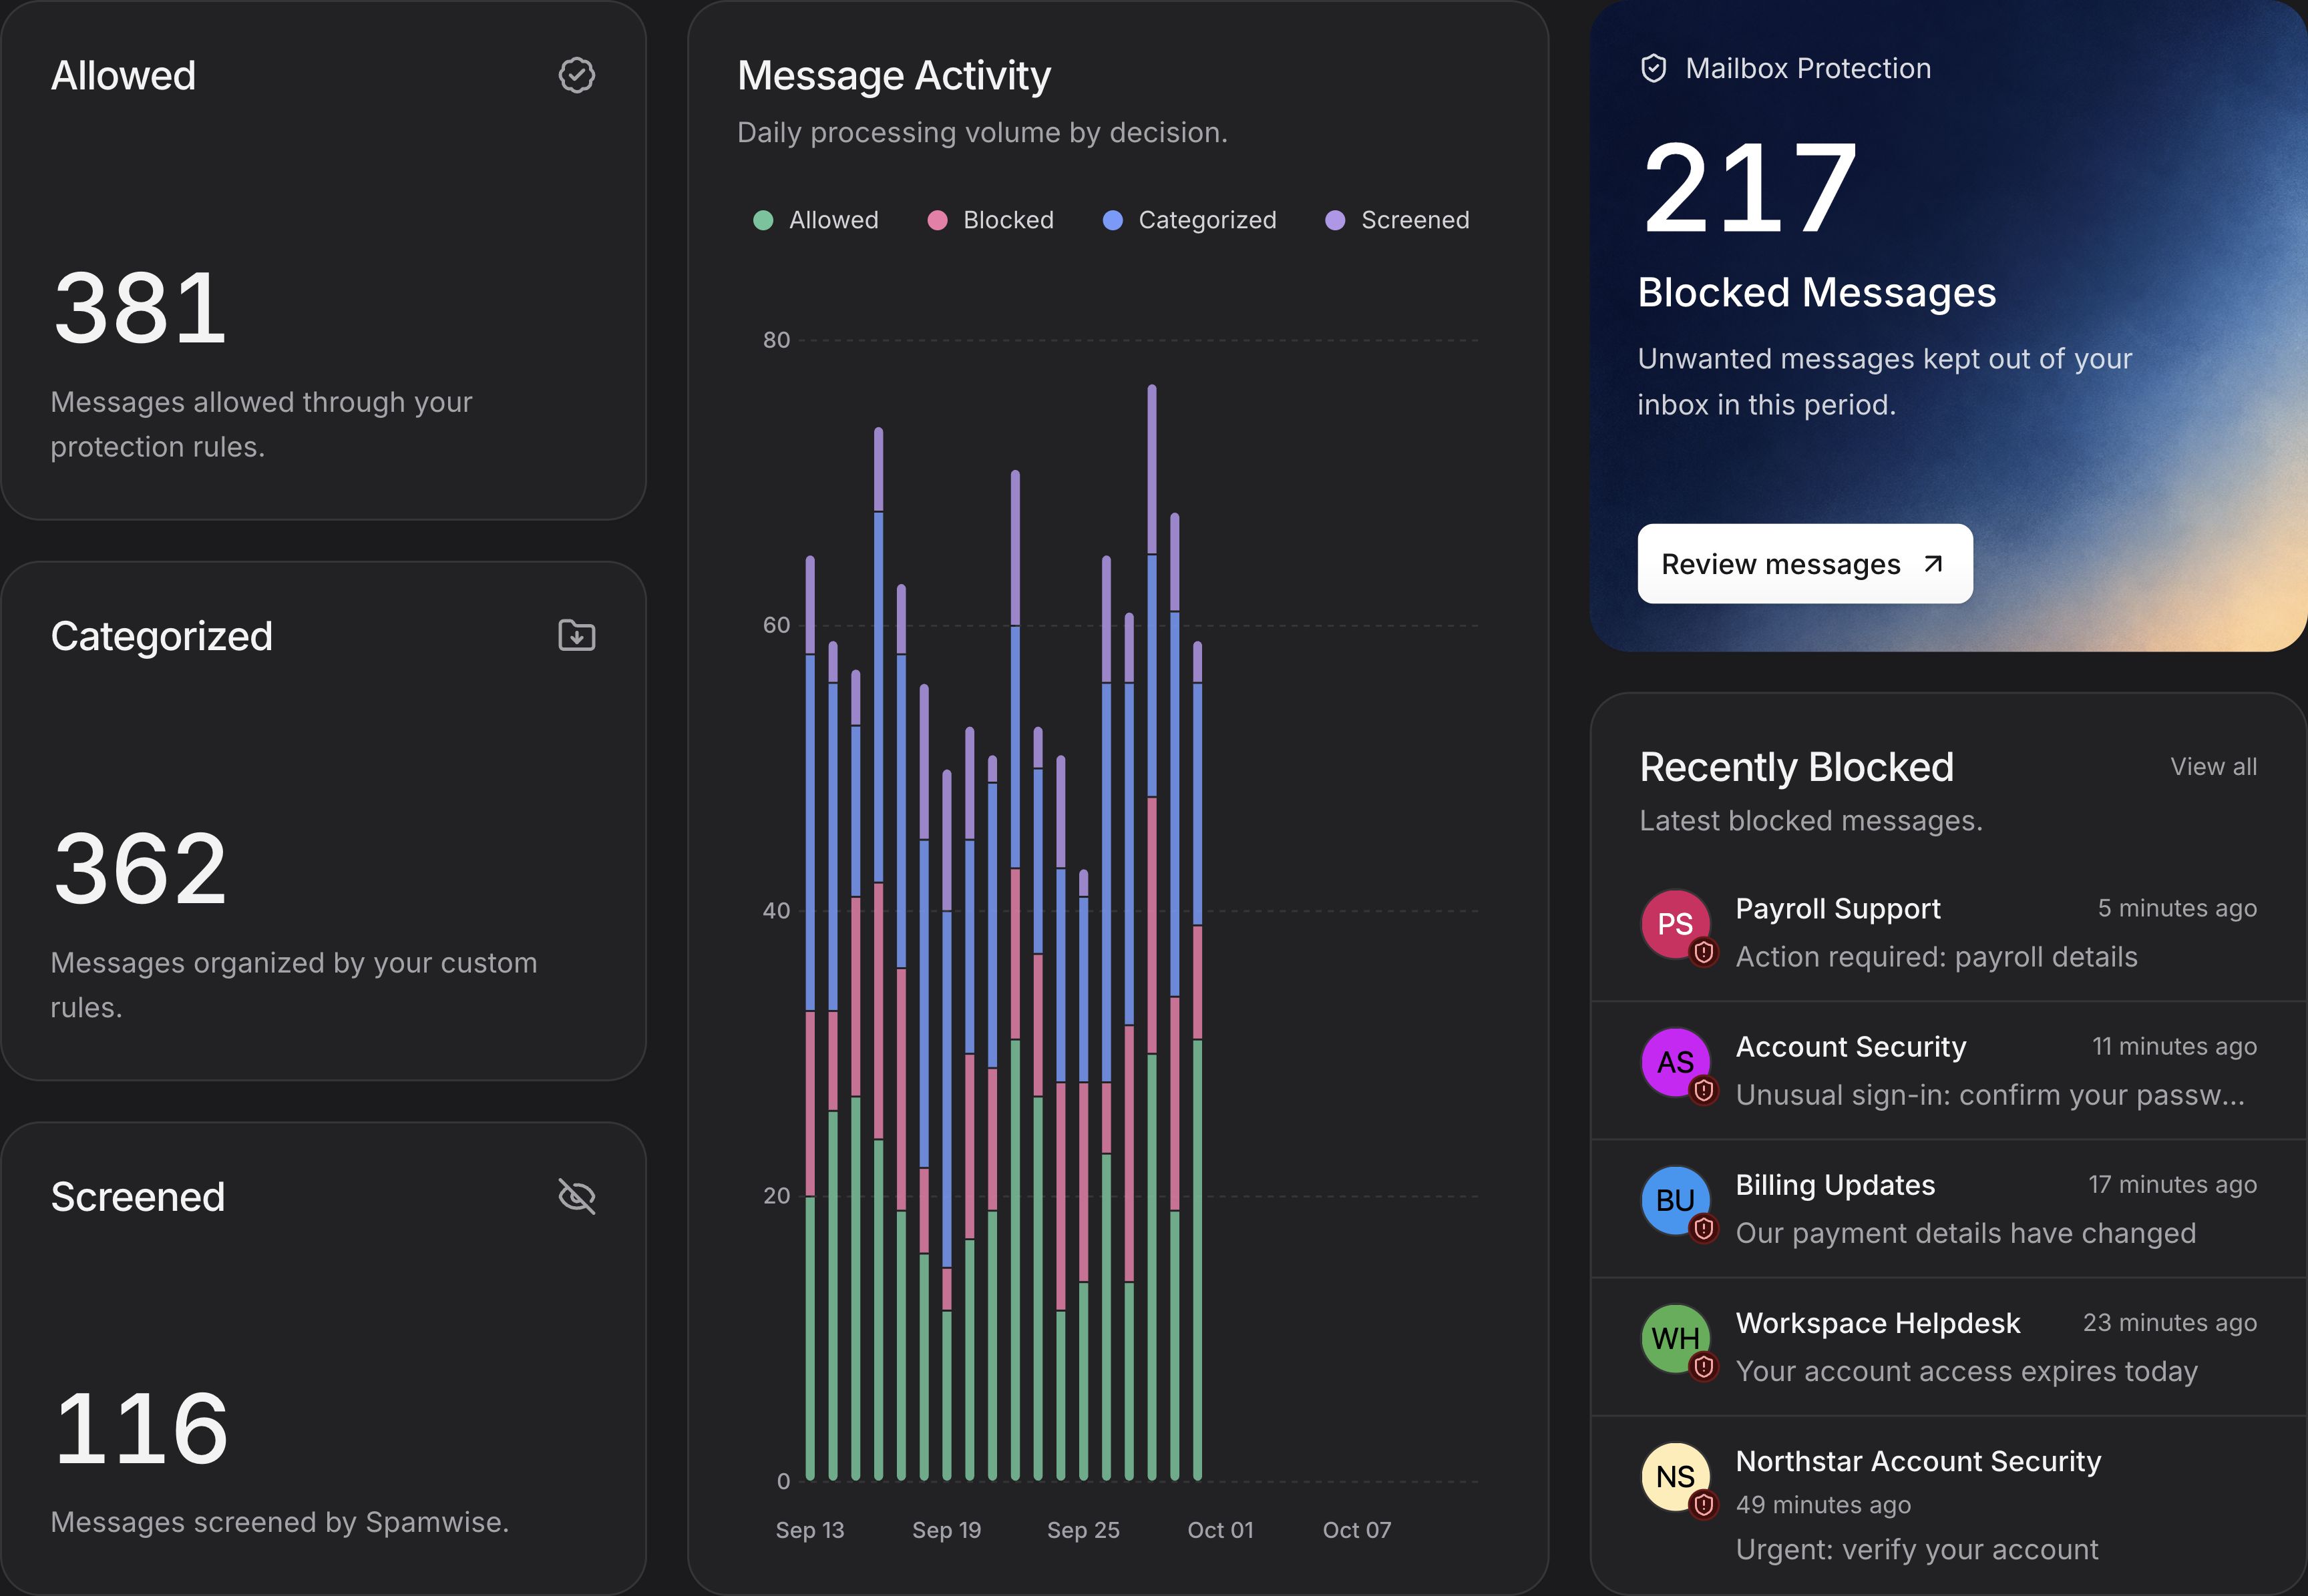
Task: Click the checkmark badge icon on Allowed card
Action: coord(576,75)
